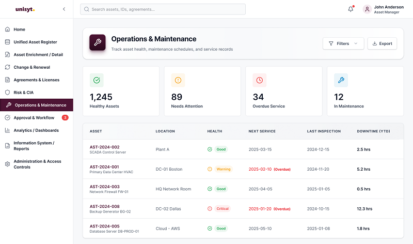413x244 pixels.
Task: Open Approval & Workflow section
Action: (x=34, y=118)
